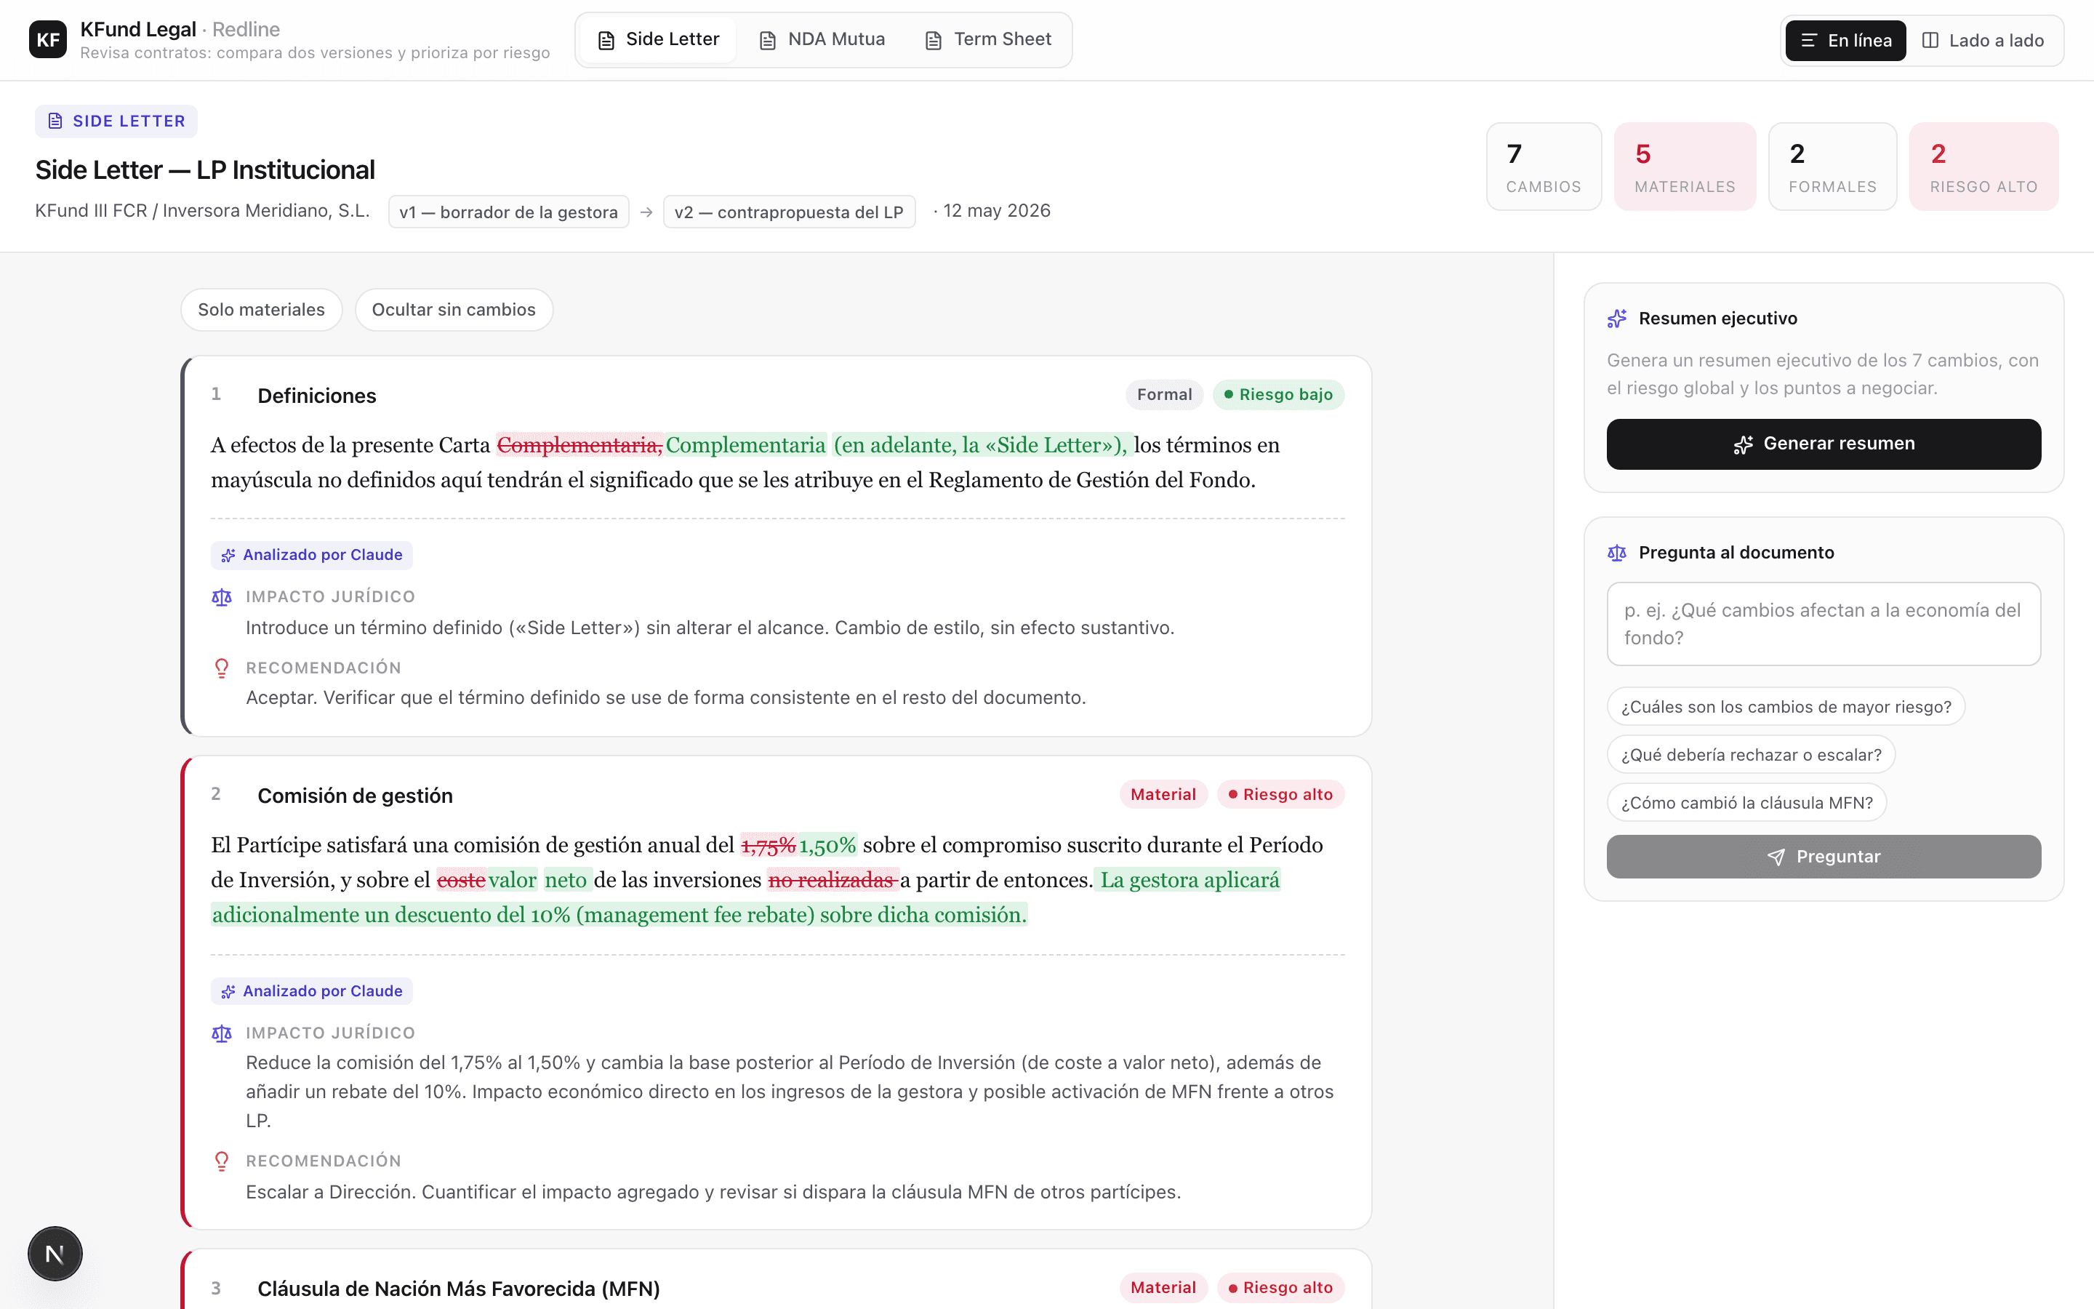Viewport: 2094px width, 1309px height.
Task: Click the Analizado por Claude badge in Definiciones
Action: click(x=311, y=555)
